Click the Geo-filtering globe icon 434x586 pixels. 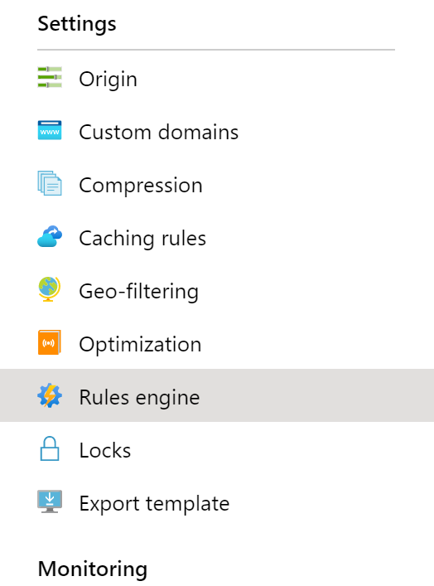[x=50, y=289]
